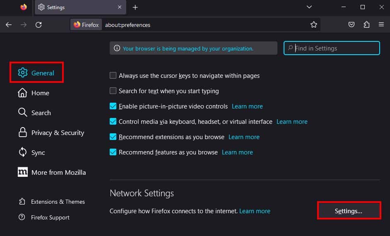Reload the current page
390x236 pixels.
[x=39, y=24]
